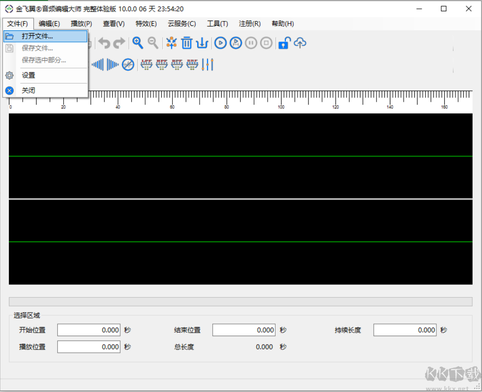The height and width of the screenshot is (392, 482).
Task: Click the cloud upload icon
Action: (x=300, y=43)
